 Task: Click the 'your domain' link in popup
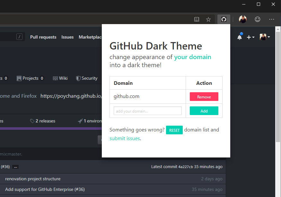click(192, 57)
